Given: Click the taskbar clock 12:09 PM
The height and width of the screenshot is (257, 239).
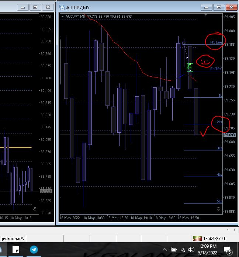Looking at the screenshot, I should (x=208, y=246).
